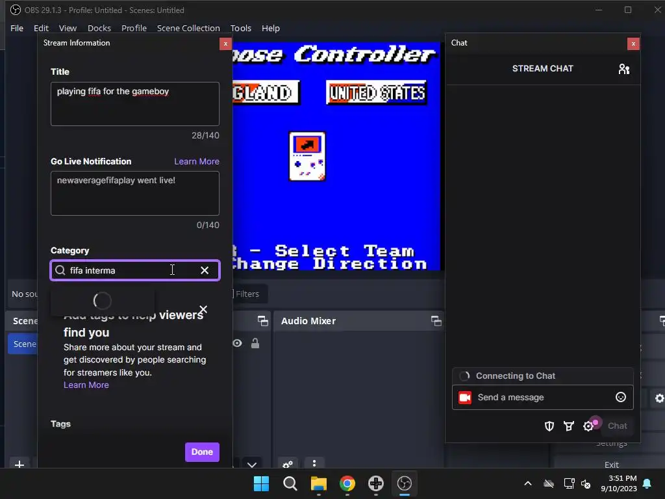The height and width of the screenshot is (499, 665).
Task: Open Windows taskbar search
Action: pyautogui.click(x=290, y=483)
